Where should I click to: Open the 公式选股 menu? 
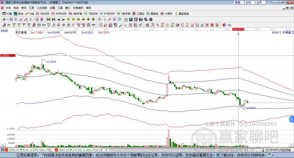[x=42, y=8]
